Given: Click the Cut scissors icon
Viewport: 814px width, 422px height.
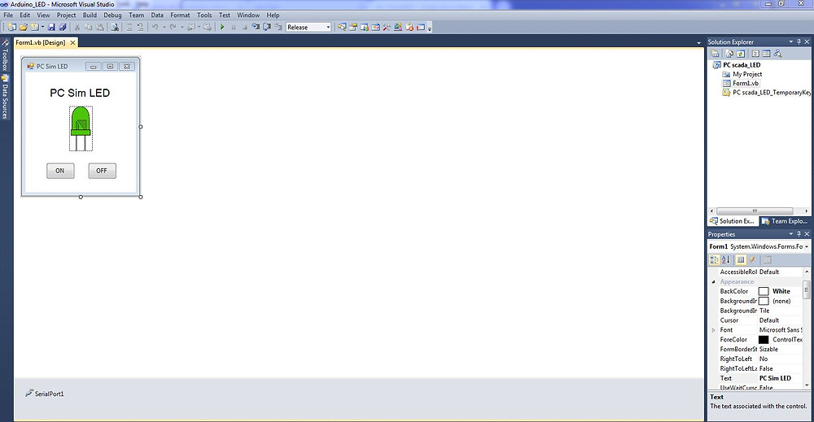Looking at the screenshot, I should (x=77, y=27).
